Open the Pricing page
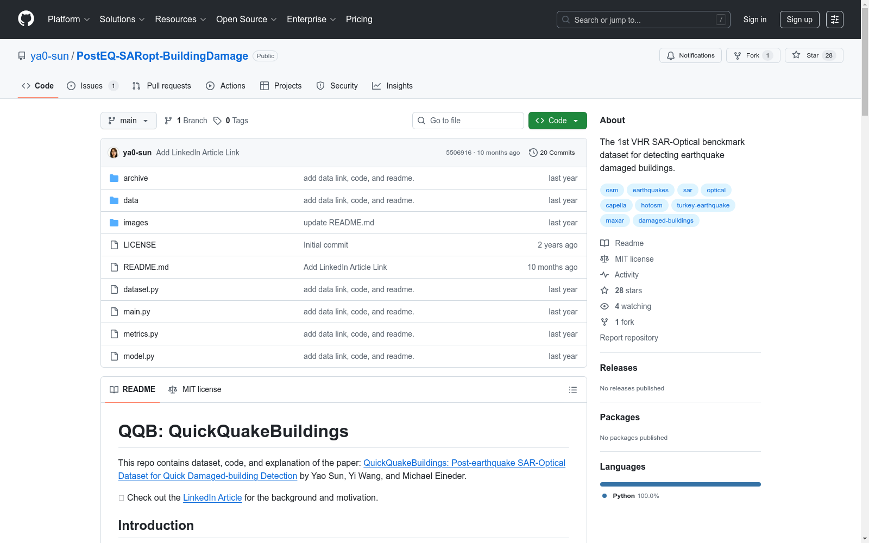This screenshot has width=869, height=543. (359, 19)
